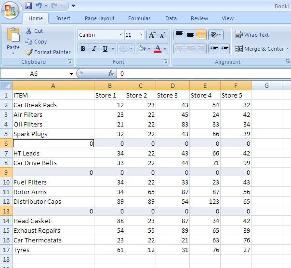
Task: Switch to the Home tab
Action: pyautogui.click(x=36, y=18)
